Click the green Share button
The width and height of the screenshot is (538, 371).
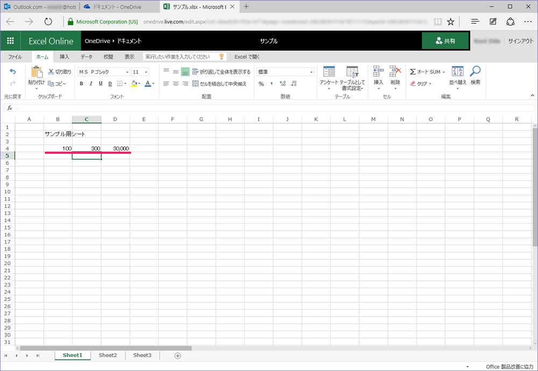(445, 41)
